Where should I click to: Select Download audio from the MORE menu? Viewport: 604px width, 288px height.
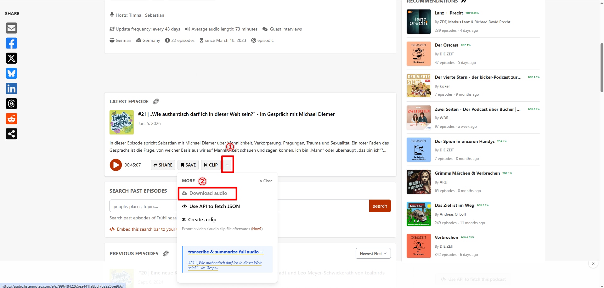[207, 193]
